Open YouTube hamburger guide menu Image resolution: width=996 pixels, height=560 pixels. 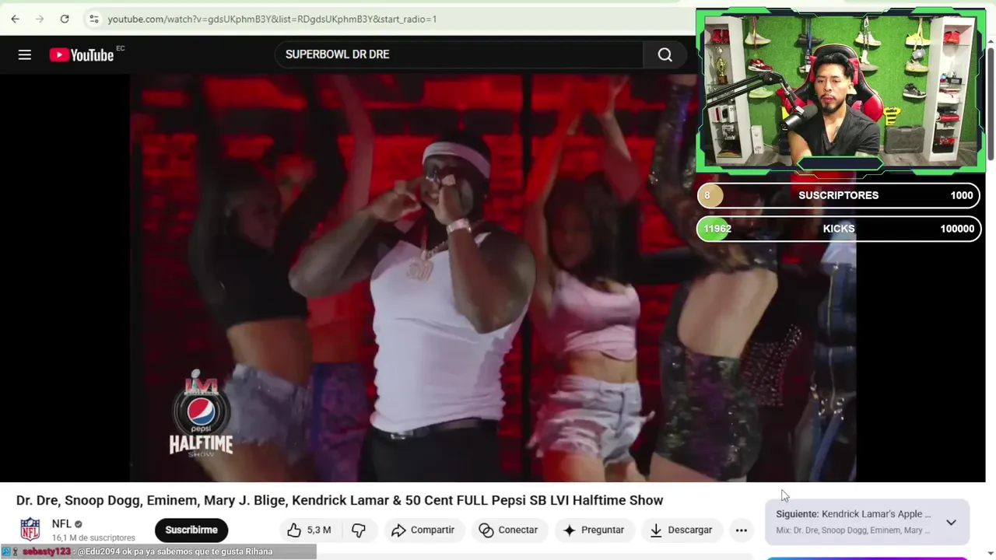pos(25,54)
